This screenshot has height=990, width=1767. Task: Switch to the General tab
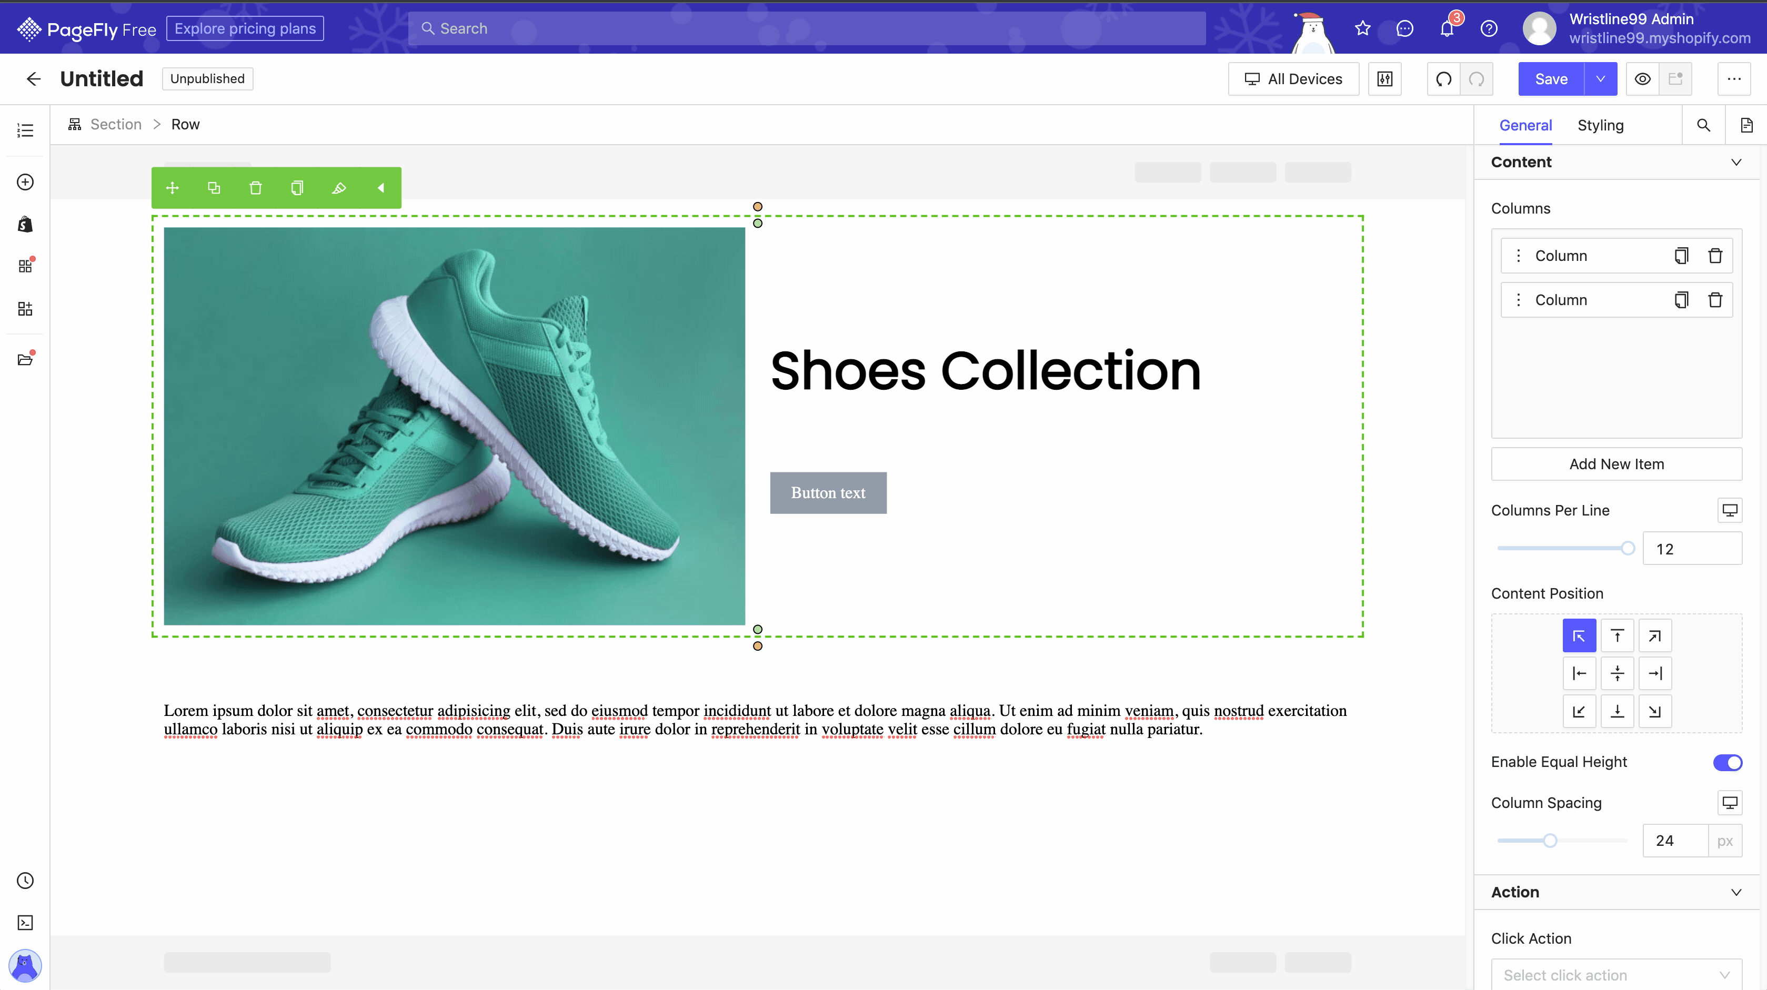pos(1525,126)
